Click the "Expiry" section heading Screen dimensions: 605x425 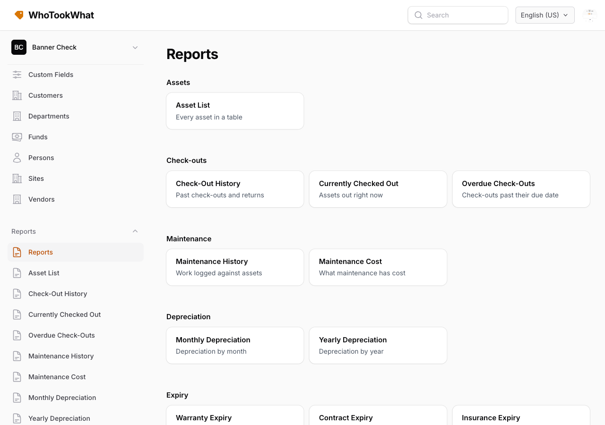click(177, 395)
